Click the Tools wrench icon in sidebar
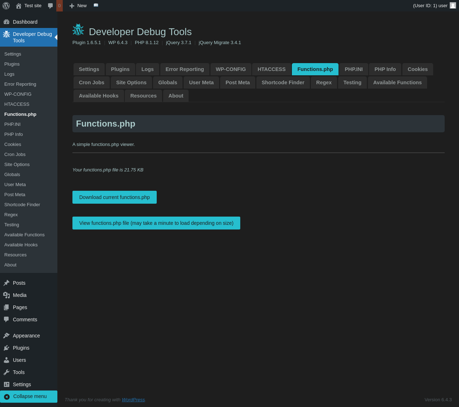Viewport: 459px width, 407px height. tap(6, 372)
